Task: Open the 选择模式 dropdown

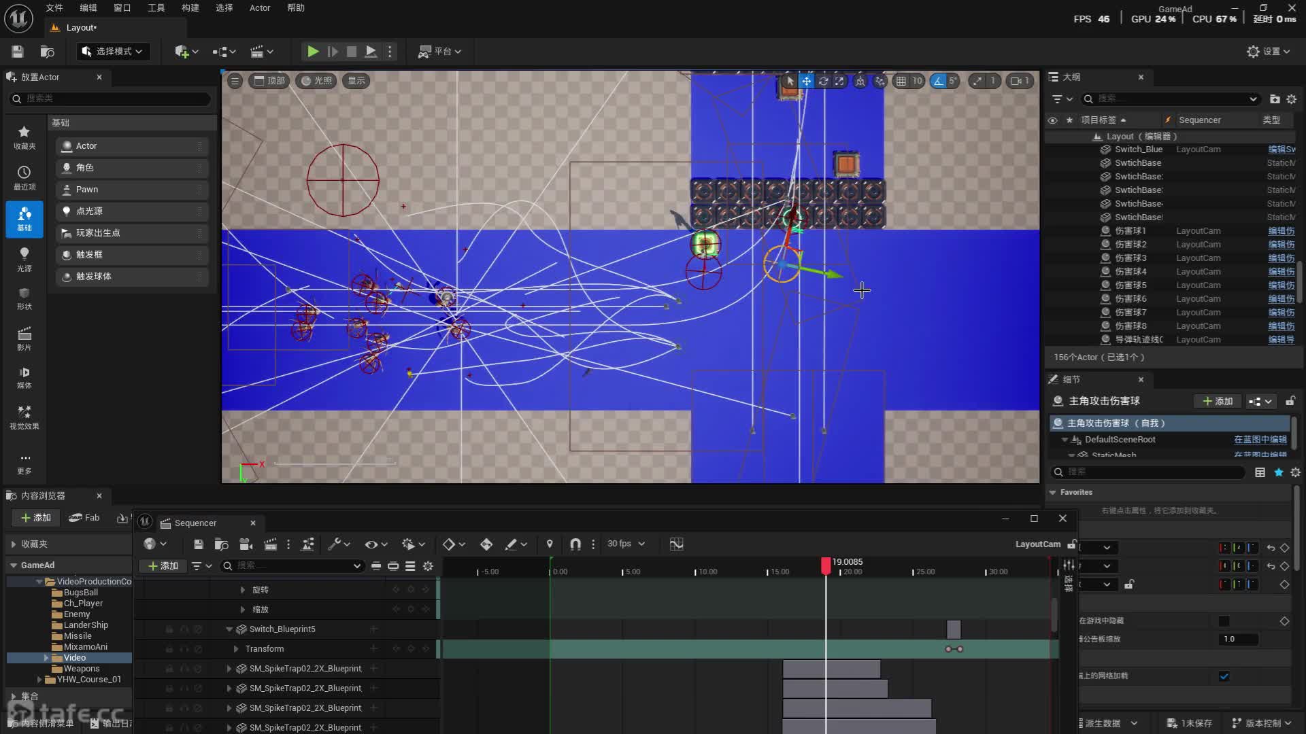Action: click(x=112, y=52)
